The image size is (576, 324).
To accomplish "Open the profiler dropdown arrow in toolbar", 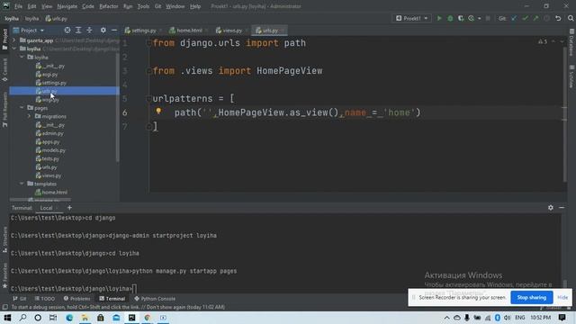I will [x=479, y=18].
